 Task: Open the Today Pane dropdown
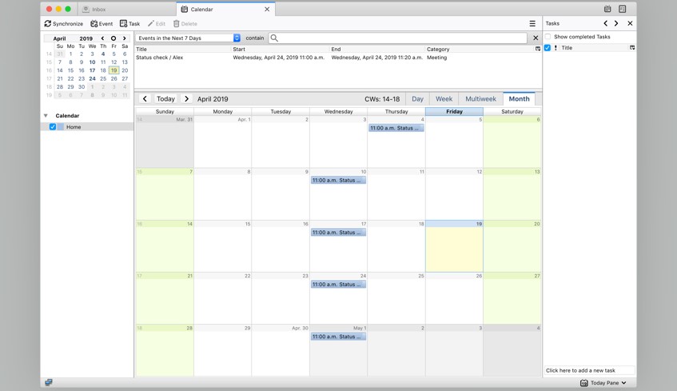603,383
